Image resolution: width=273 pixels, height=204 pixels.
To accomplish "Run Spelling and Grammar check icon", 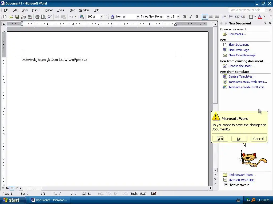I will pyautogui.click(x=49, y=17).
